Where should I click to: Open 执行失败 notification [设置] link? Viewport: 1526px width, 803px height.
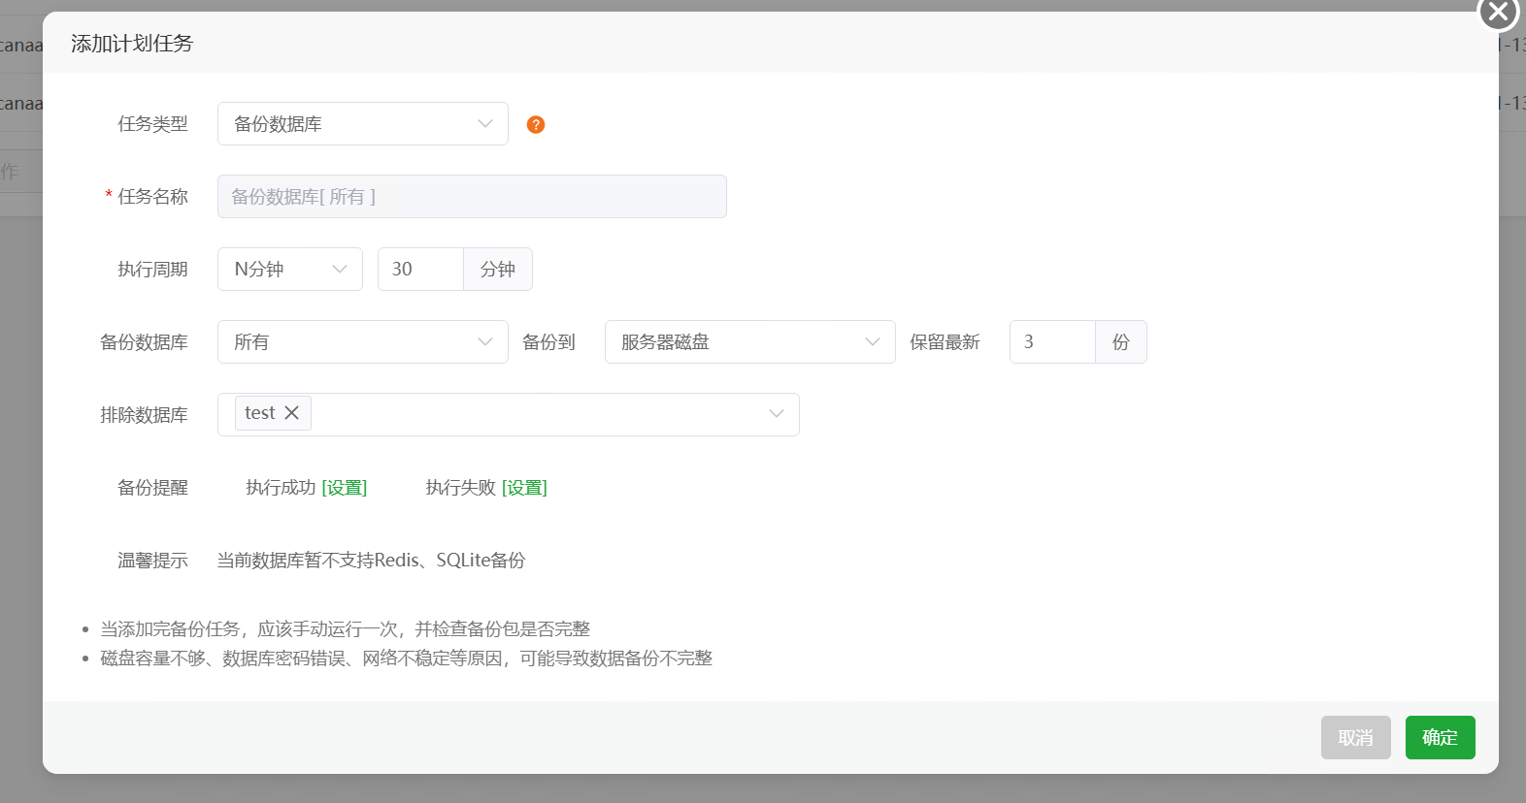(524, 488)
